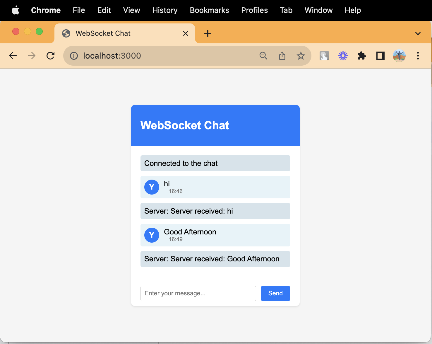This screenshot has width=432, height=344.
Task: Open the Extensions puzzle menu
Action: 362,56
